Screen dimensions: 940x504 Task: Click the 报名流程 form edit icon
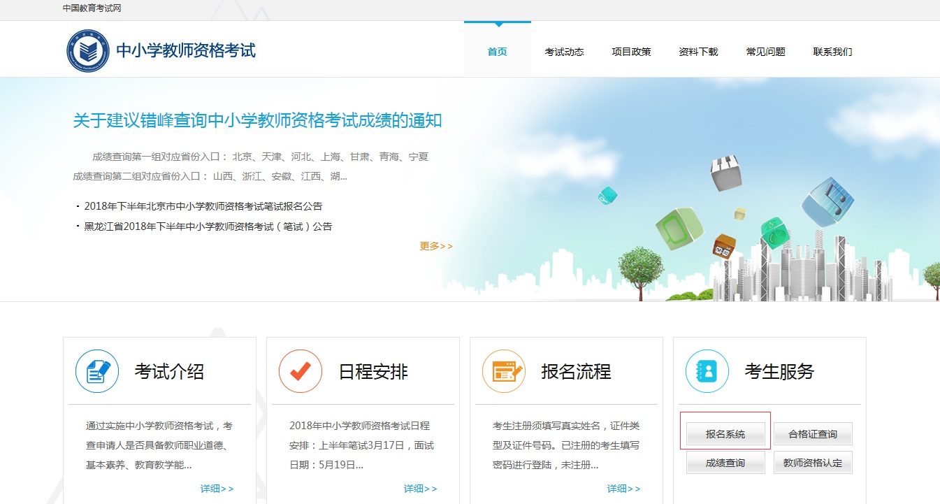click(x=504, y=371)
